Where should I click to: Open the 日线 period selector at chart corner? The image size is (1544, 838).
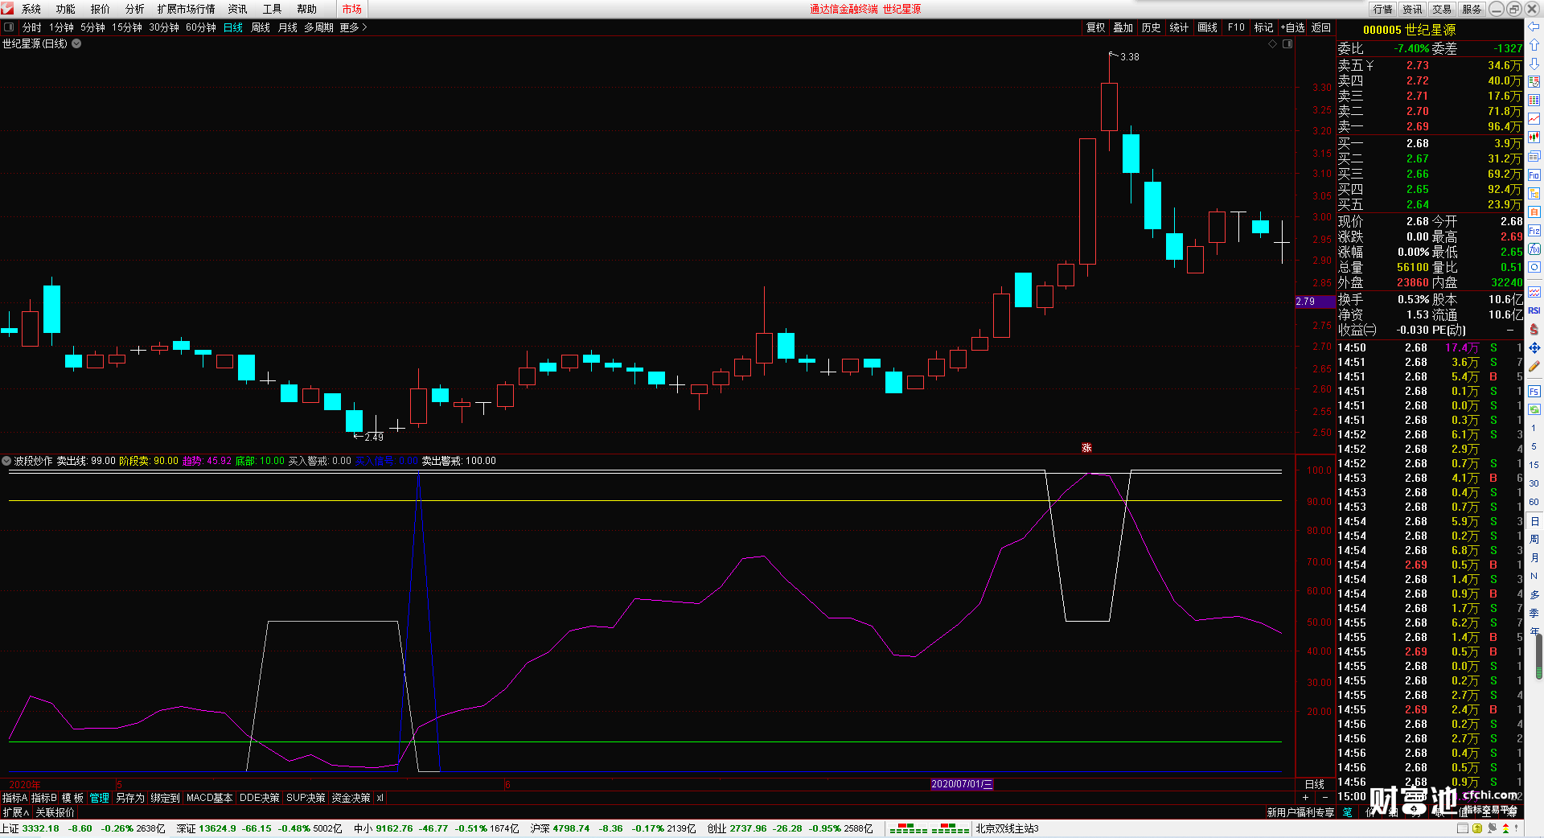click(1315, 784)
